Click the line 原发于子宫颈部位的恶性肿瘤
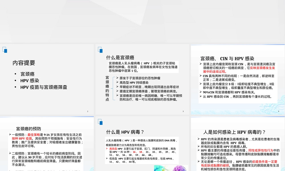The height and width of the screenshot is (171, 285). pyautogui.click(x=140, y=78)
